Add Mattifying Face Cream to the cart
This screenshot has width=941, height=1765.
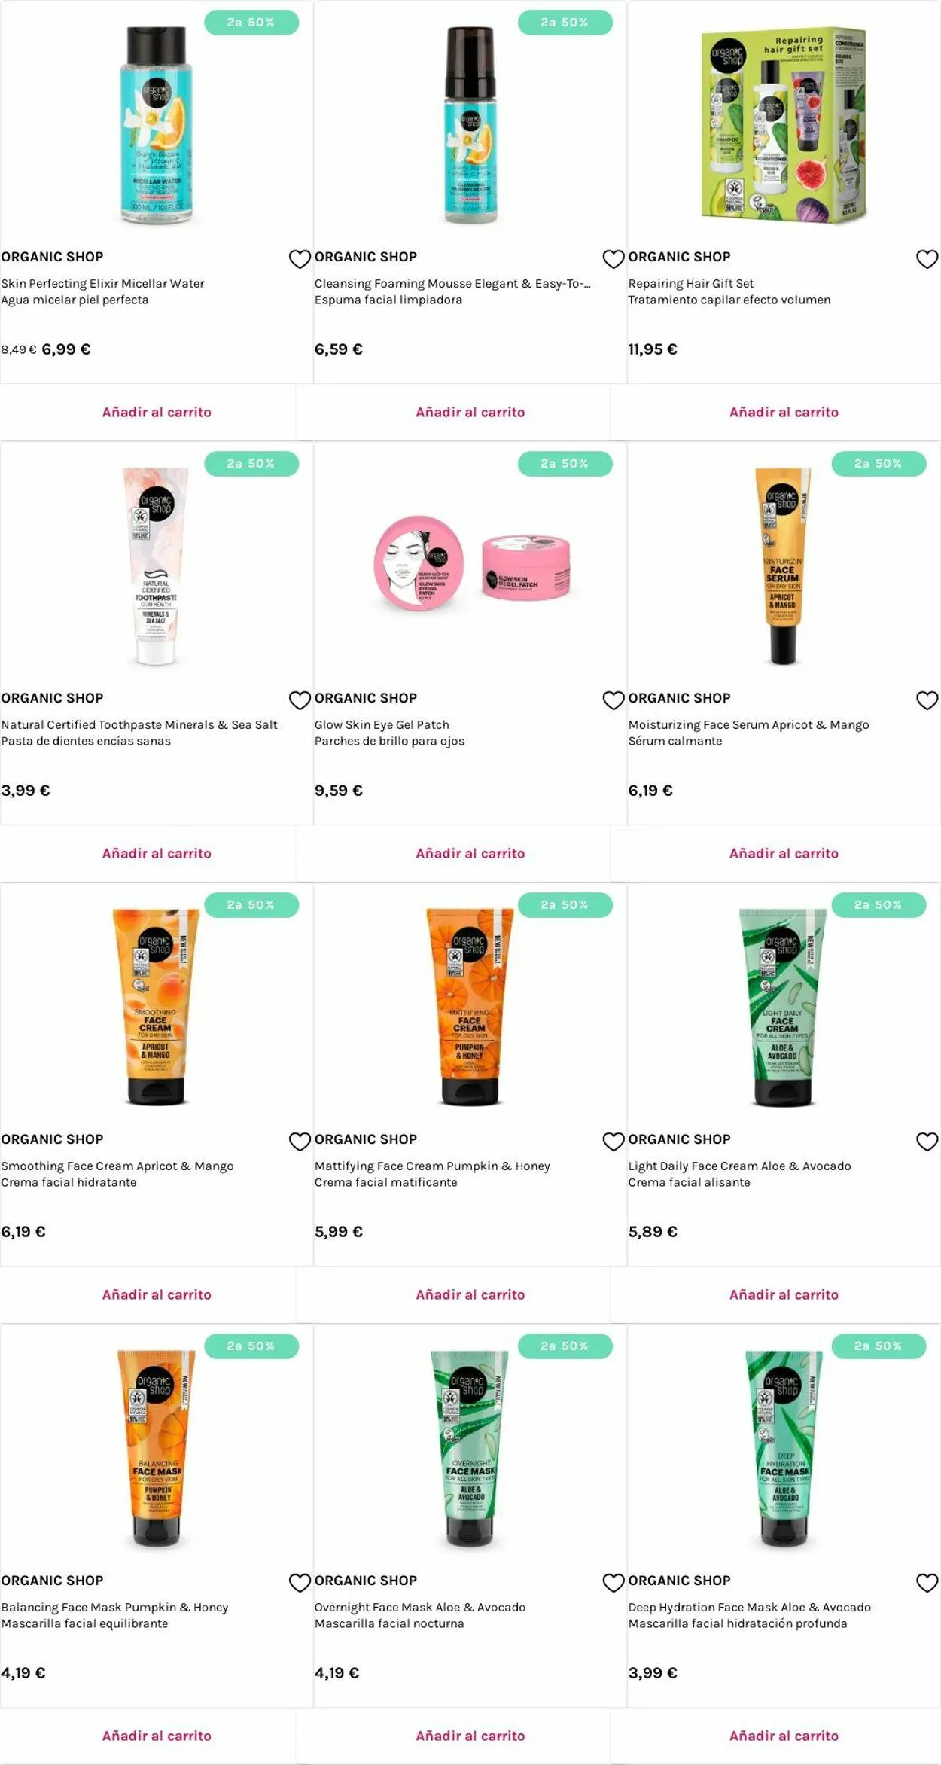tap(470, 1294)
